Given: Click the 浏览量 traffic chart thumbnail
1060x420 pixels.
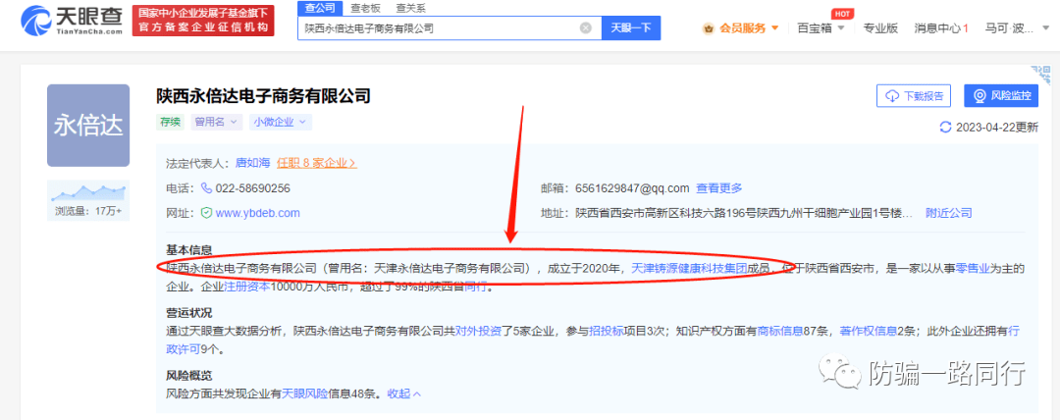Looking at the screenshot, I should point(88,201).
